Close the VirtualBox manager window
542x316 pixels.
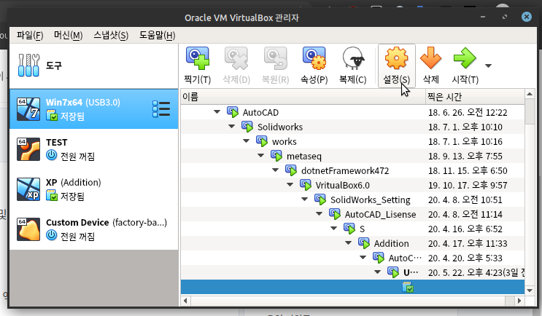pos(527,17)
